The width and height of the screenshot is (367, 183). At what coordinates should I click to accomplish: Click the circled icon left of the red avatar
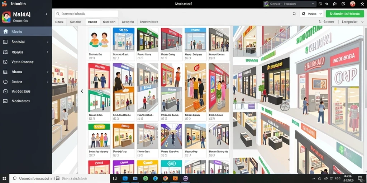[343, 4]
